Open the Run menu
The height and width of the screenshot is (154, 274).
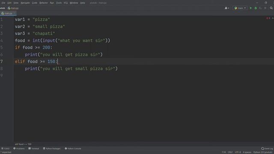pyautogui.click(x=52, y=3)
